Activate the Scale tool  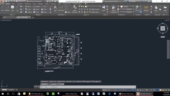(x=36, y=12)
